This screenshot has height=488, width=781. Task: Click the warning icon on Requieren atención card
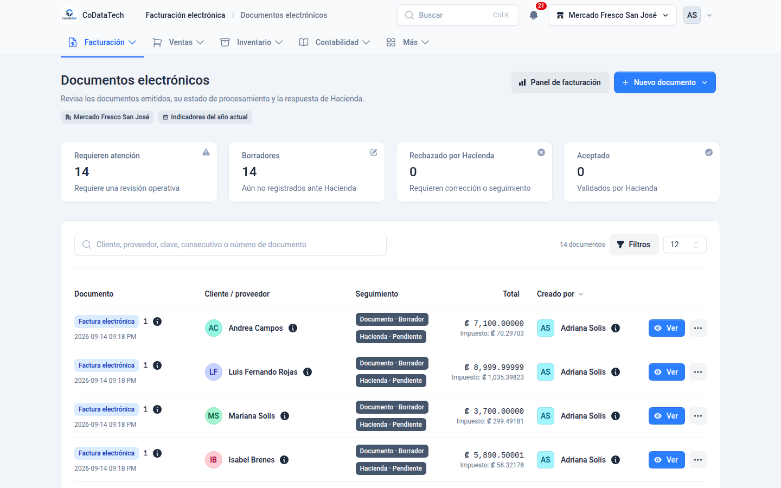206,152
